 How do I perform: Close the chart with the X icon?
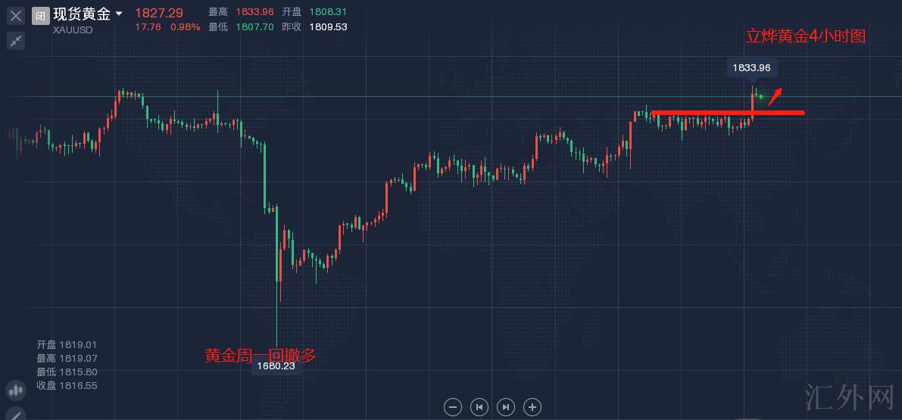point(16,15)
